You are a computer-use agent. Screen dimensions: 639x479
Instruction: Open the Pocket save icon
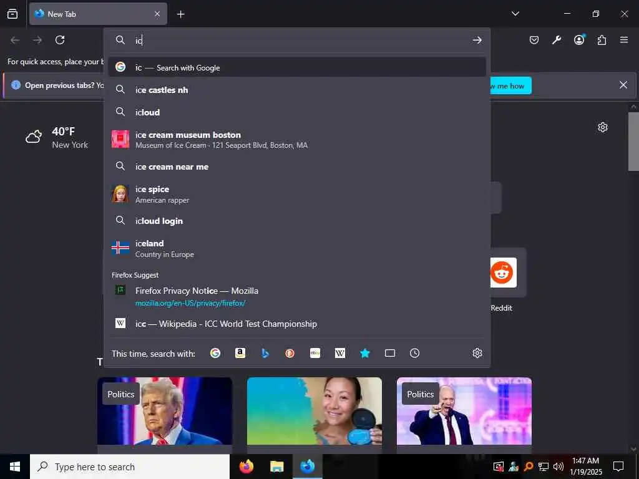tap(534, 40)
